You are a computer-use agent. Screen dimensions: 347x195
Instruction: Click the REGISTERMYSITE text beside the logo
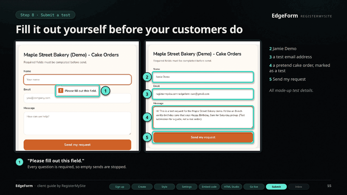click(316, 16)
